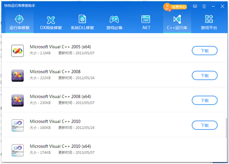Close the 快快运行库修复助手 window
This screenshot has height=164, width=229.
coord(222,6)
